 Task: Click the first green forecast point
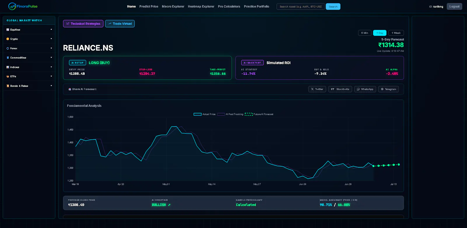pos(374,166)
